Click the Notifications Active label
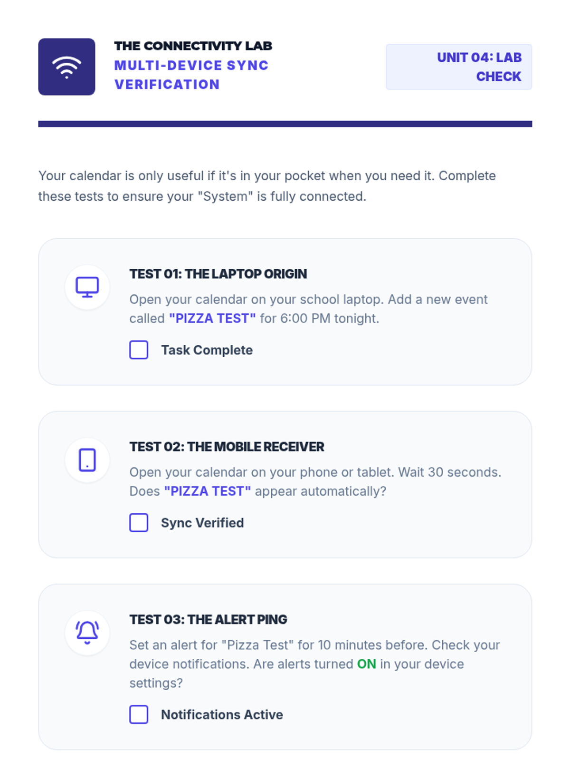 [x=222, y=714]
